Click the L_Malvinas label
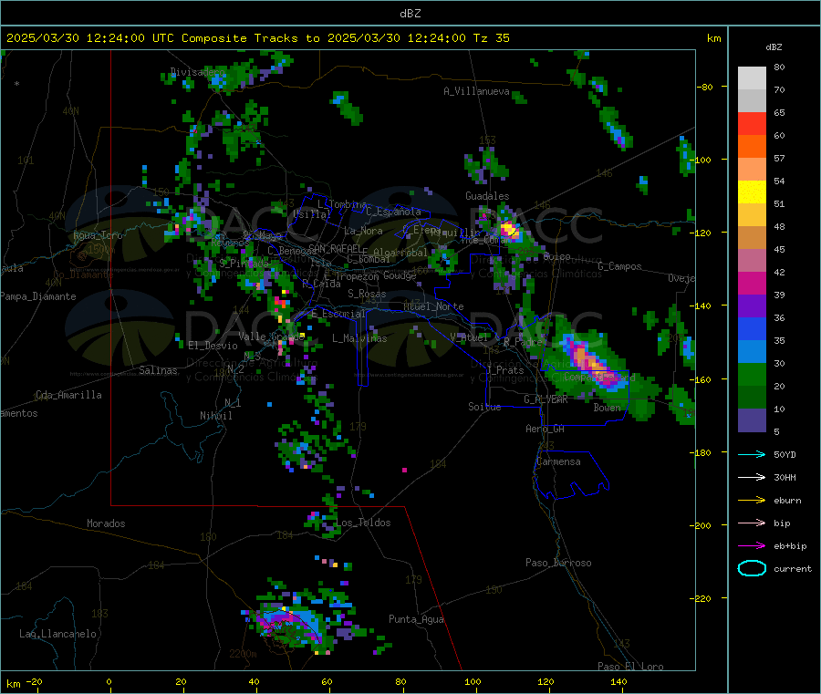This screenshot has width=821, height=694. pos(359,338)
